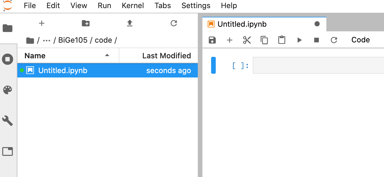
Task: Run the selected cell
Action: pos(299,40)
